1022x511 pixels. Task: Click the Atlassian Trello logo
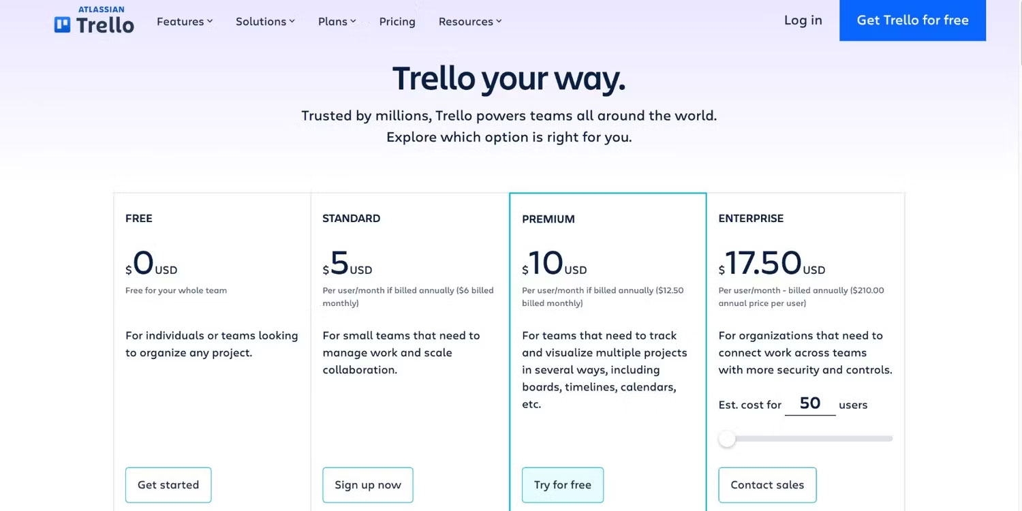[x=94, y=21]
